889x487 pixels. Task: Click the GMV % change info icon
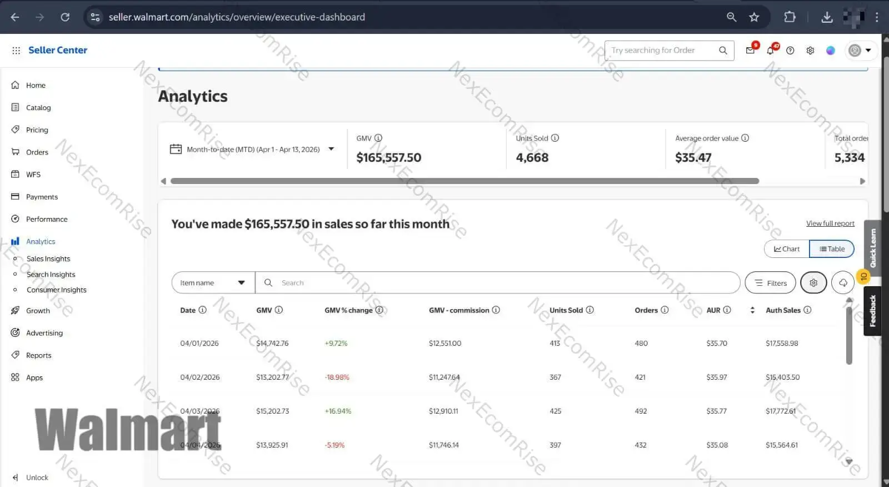(379, 310)
